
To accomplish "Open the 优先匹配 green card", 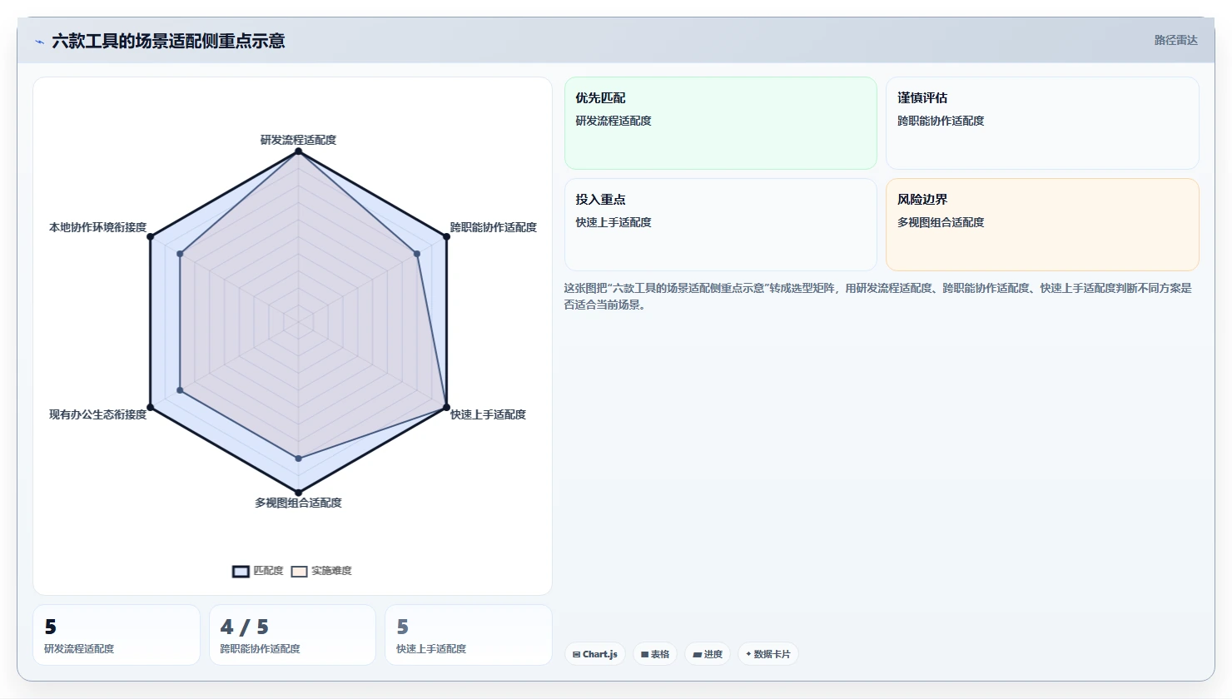I will (721, 123).
